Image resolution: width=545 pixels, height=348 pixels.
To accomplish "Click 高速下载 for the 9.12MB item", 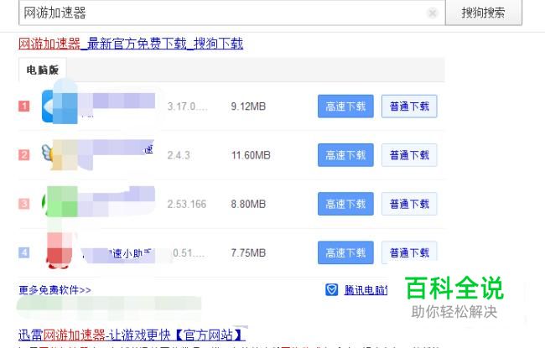I will tap(345, 106).
